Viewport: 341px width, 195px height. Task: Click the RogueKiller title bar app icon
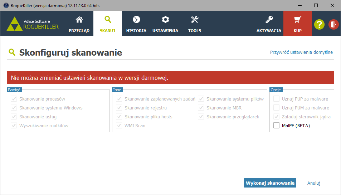(6, 5)
